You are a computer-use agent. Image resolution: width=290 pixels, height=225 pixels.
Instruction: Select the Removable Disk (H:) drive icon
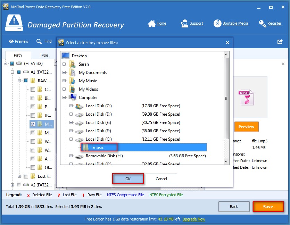click(80, 156)
